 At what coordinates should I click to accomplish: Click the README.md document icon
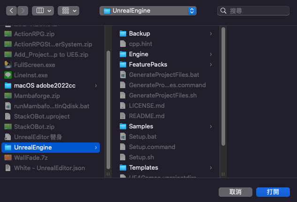pos(123,116)
